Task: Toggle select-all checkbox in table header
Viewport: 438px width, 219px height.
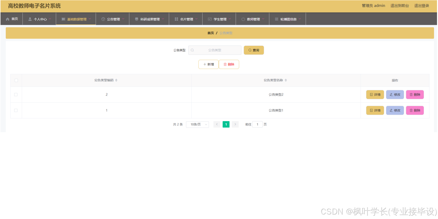Action: click(x=16, y=80)
